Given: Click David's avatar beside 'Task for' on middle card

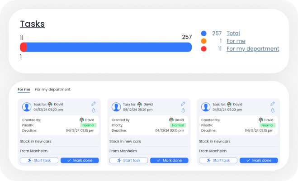Looking at the screenshot, I should (x=139, y=105).
